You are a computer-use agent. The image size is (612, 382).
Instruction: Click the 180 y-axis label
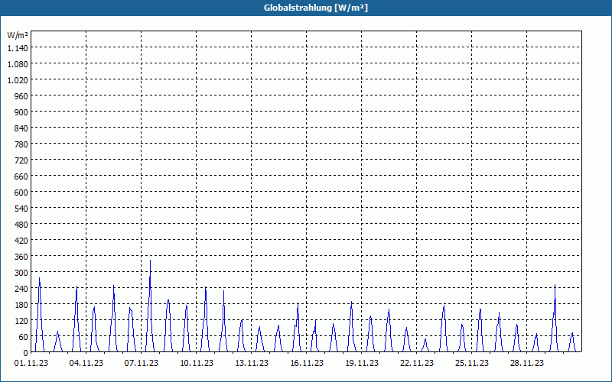21,305
